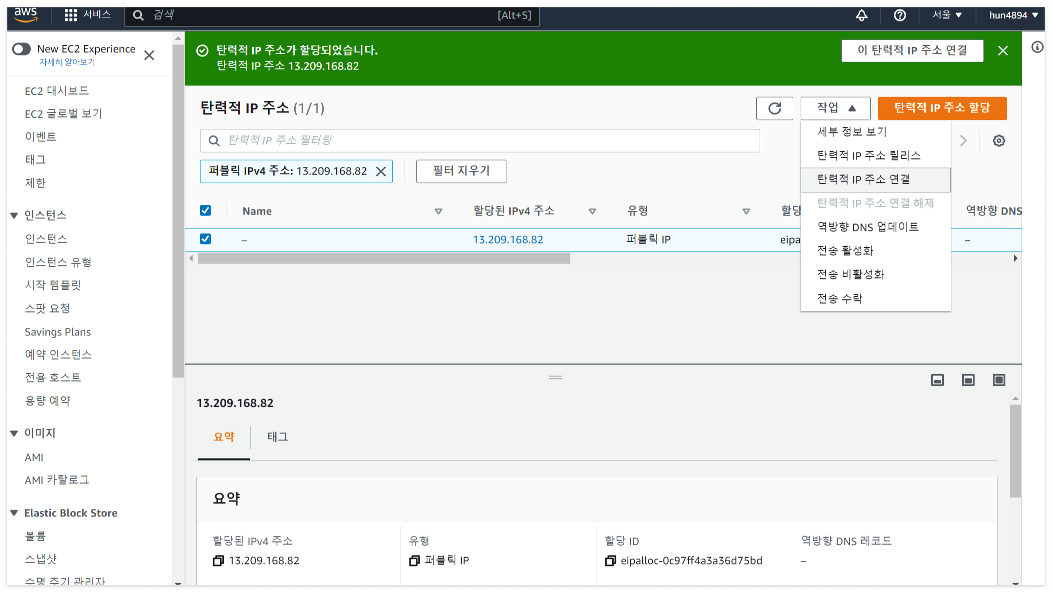The height and width of the screenshot is (592, 1052).
Task: Open table preferences gear icon
Action: tap(998, 140)
